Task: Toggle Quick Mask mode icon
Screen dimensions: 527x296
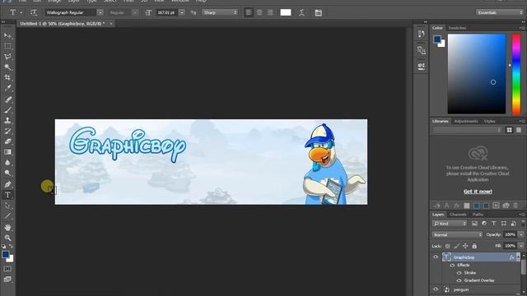Action: pyautogui.click(x=7, y=269)
